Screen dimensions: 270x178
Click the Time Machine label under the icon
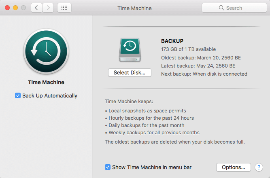(x=46, y=82)
